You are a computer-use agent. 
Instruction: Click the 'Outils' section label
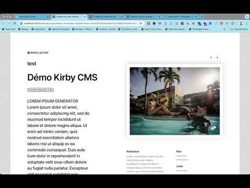(180, 166)
